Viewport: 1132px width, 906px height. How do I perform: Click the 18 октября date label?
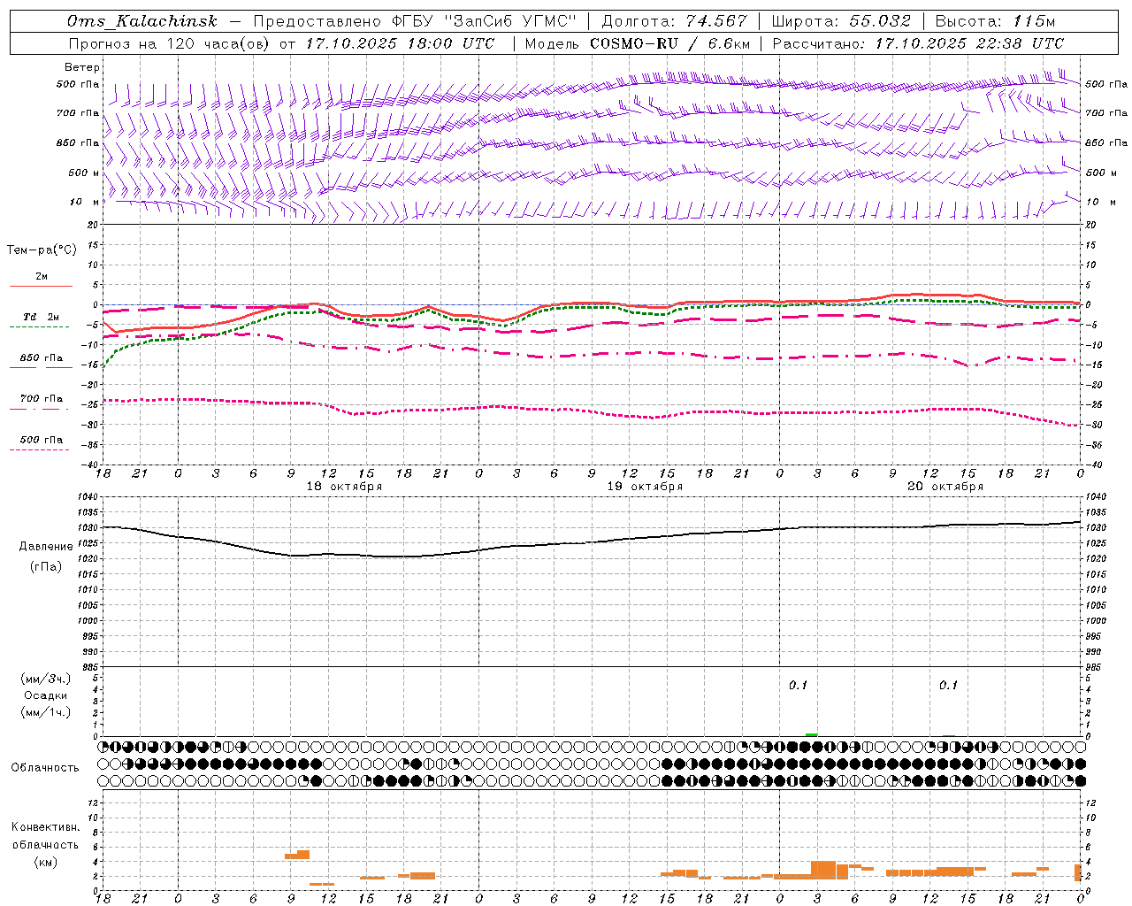click(x=344, y=487)
